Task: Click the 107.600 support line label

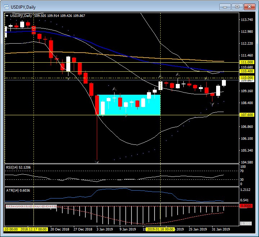Action: click(247, 115)
